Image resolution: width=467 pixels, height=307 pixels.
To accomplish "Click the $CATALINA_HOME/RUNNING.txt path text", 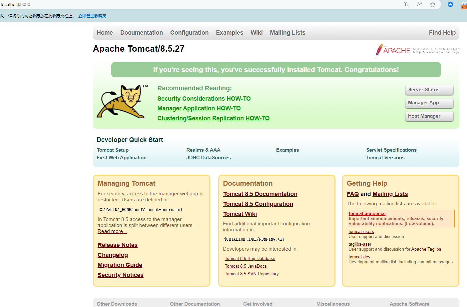I will pos(254,239).
